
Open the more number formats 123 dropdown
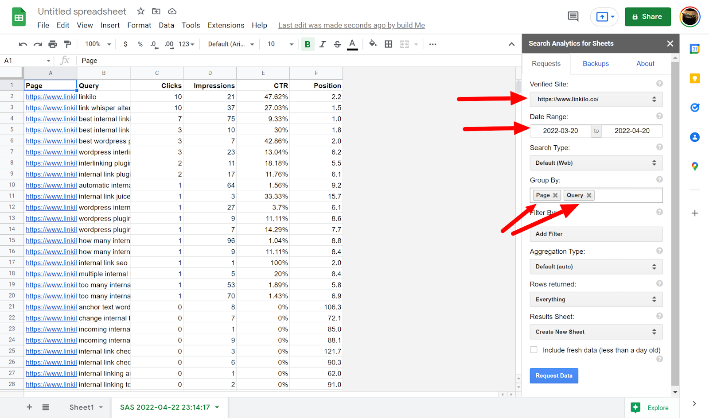click(187, 44)
